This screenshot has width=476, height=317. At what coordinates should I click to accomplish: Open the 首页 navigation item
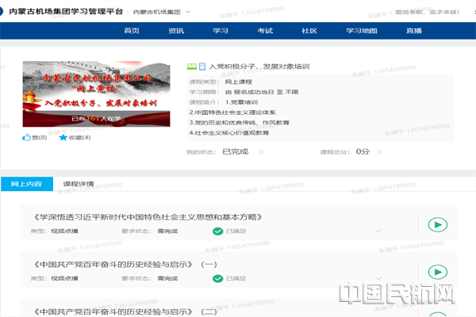[132, 31]
